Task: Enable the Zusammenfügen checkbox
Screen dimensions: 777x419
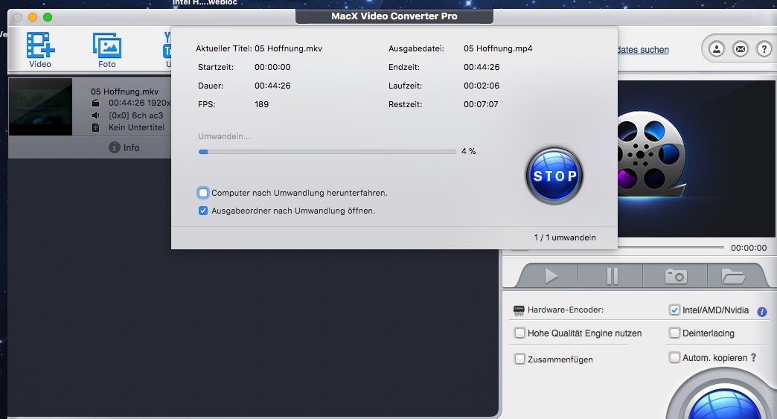Action: click(x=519, y=359)
